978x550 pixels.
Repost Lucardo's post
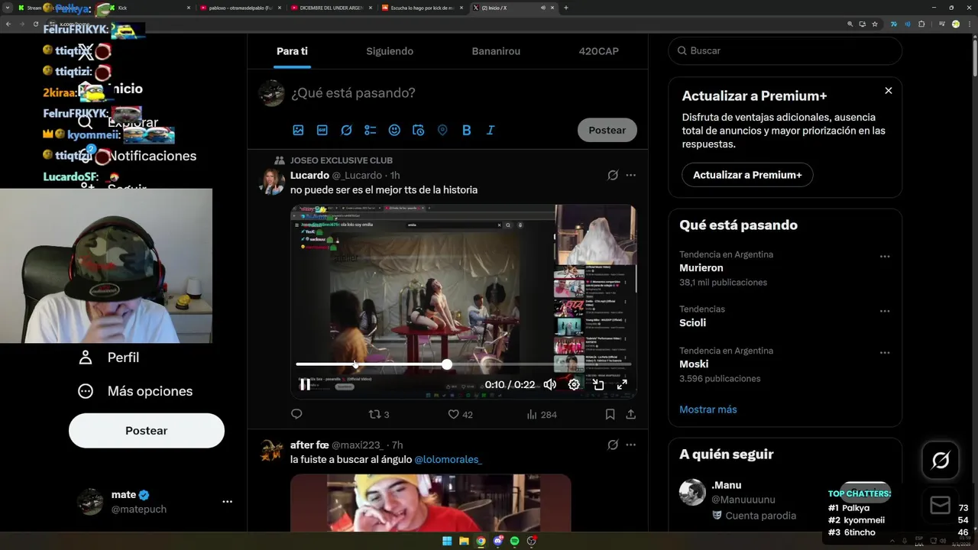click(x=379, y=414)
